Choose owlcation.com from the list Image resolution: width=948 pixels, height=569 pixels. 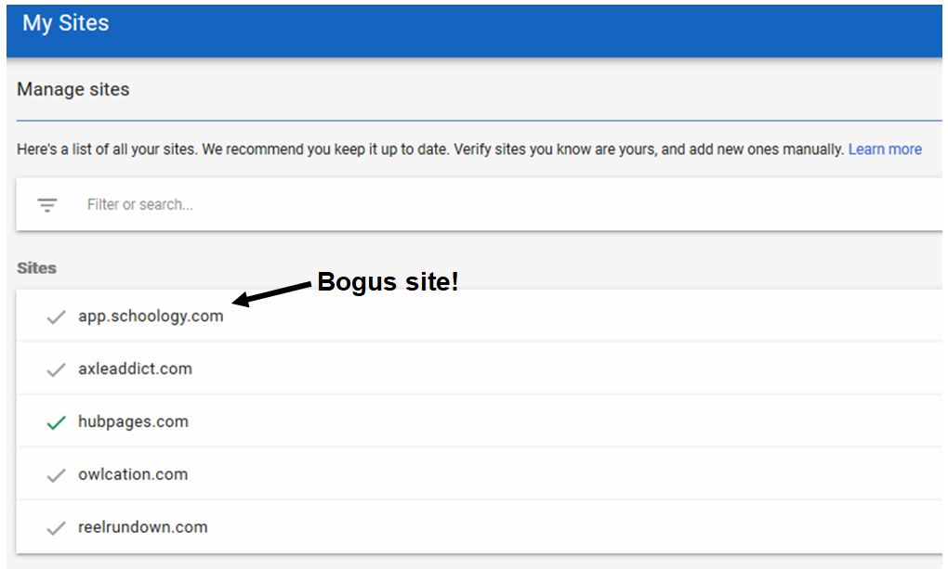(479, 474)
